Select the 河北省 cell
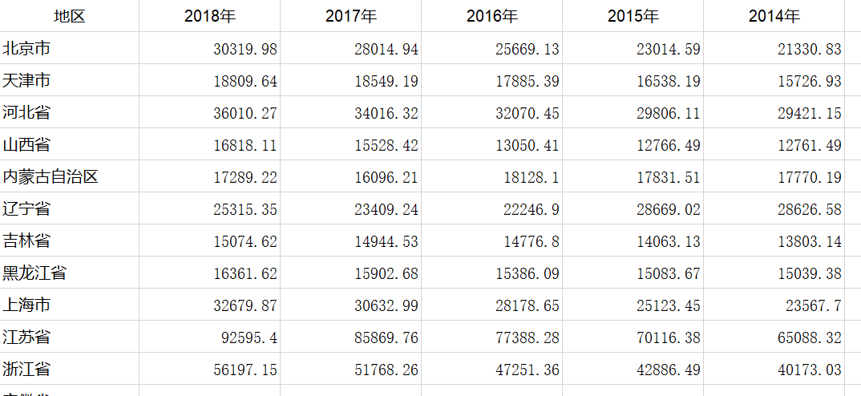Viewport: 861px width, 396px height. pyautogui.click(x=27, y=113)
